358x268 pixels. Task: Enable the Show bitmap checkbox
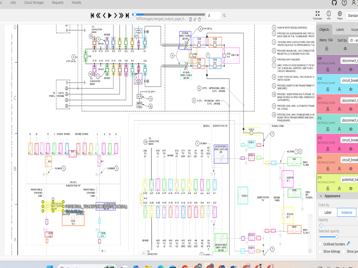tap(320, 251)
